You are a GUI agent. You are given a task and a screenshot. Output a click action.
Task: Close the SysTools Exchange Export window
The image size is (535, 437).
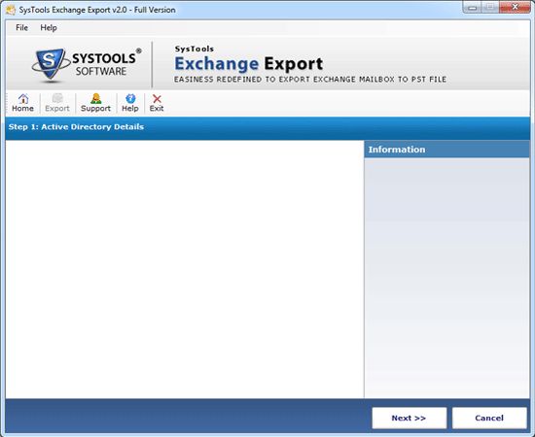pyautogui.click(x=515, y=7)
